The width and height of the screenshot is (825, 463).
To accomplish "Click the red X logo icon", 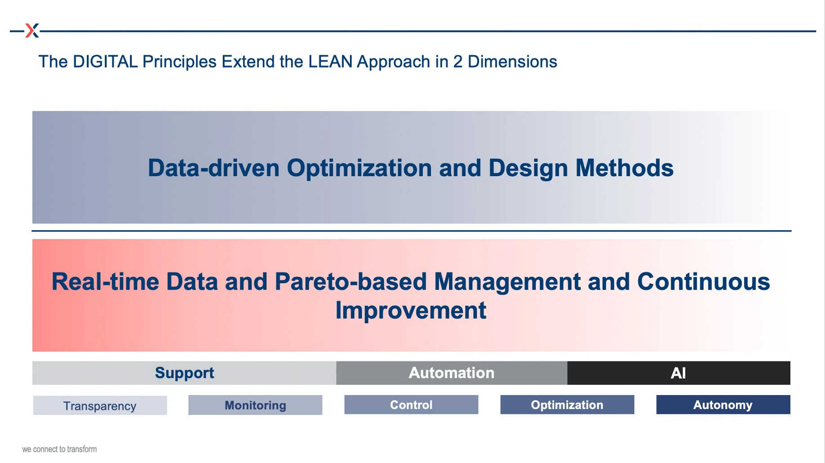I will pos(32,31).
